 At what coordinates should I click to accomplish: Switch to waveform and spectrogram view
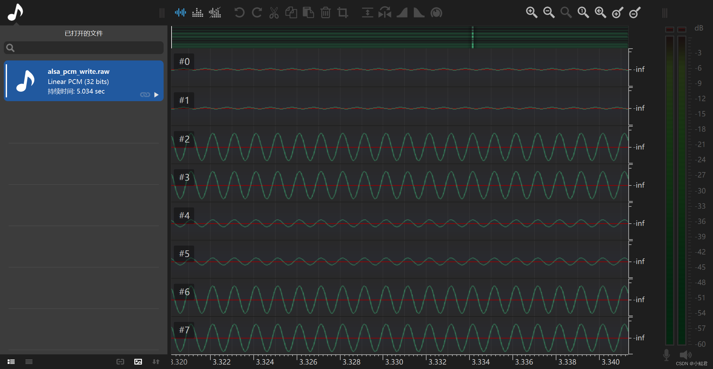tap(215, 13)
